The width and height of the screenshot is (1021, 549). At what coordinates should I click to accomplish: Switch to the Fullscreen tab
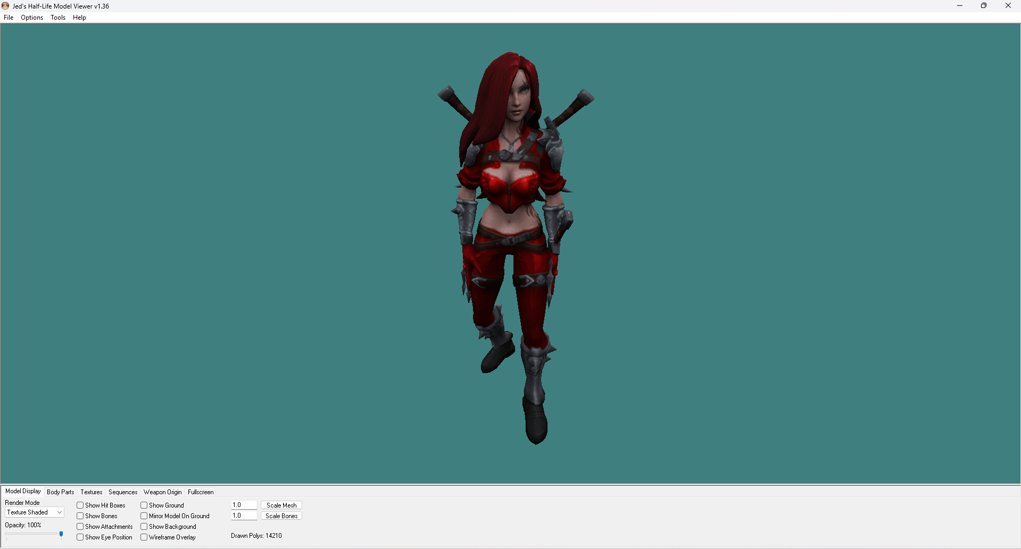click(201, 492)
